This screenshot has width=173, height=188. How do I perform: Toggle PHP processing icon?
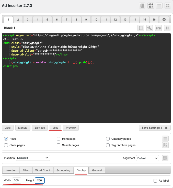tap(158, 28)
